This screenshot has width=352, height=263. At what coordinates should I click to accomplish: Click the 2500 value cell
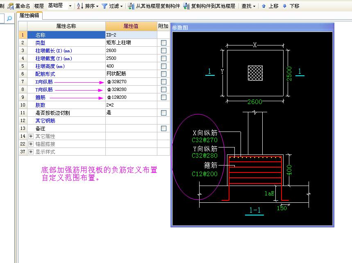click(x=131, y=58)
